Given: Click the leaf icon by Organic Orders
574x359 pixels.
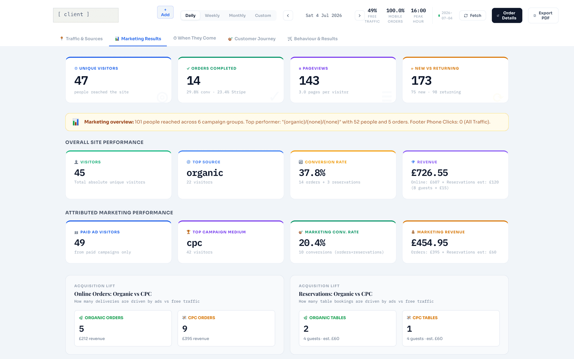Looking at the screenshot, I should coord(81,318).
